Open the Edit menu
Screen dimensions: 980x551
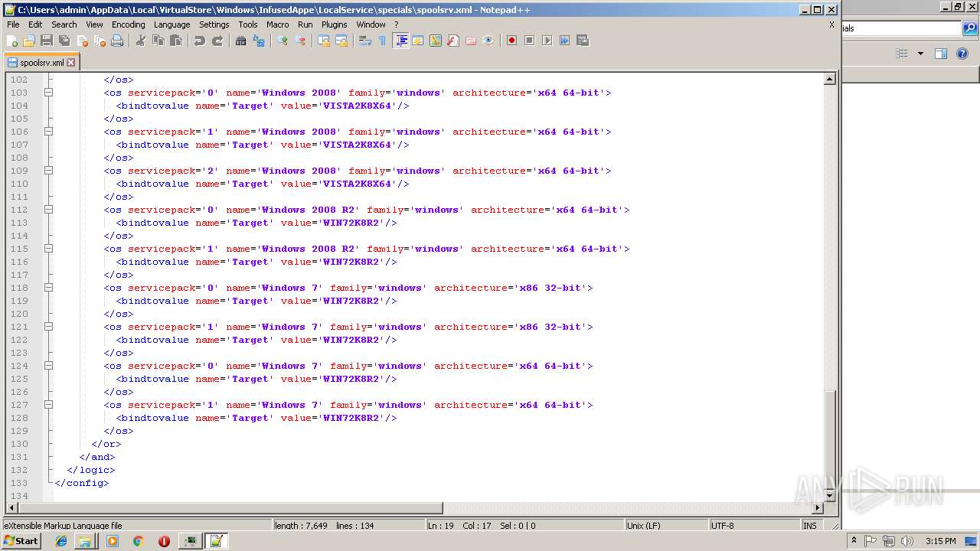(35, 24)
